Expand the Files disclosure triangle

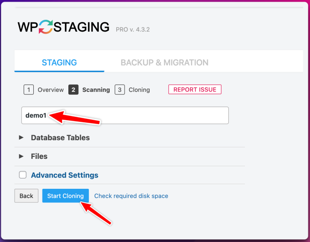(21, 156)
